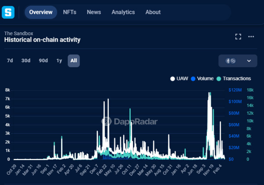Image resolution: width=264 pixels, height=185 pixels.
Task: Click the 'Historical on-chain activity' heading
Action: [x=42, y=40]
